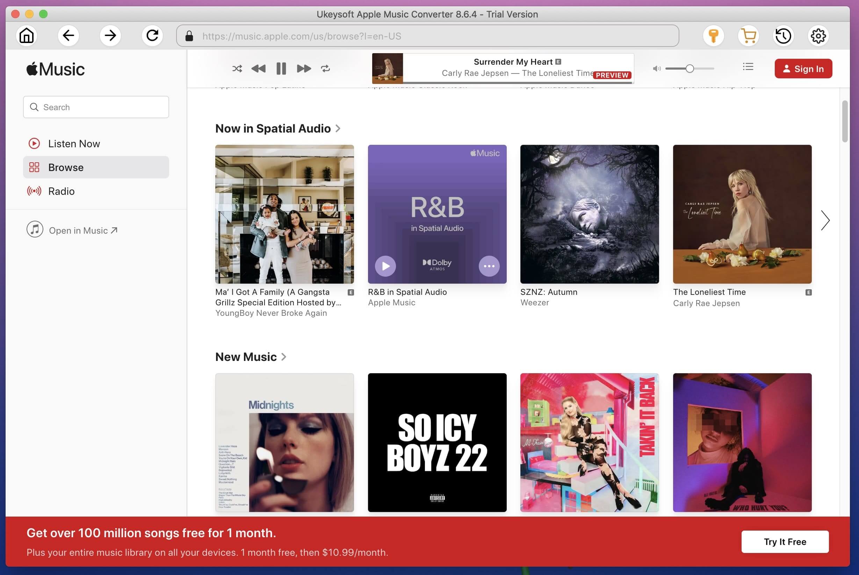This screenshot has height=575, width=859.
Task: Click the Search input field
Action: tap(95, 107)
